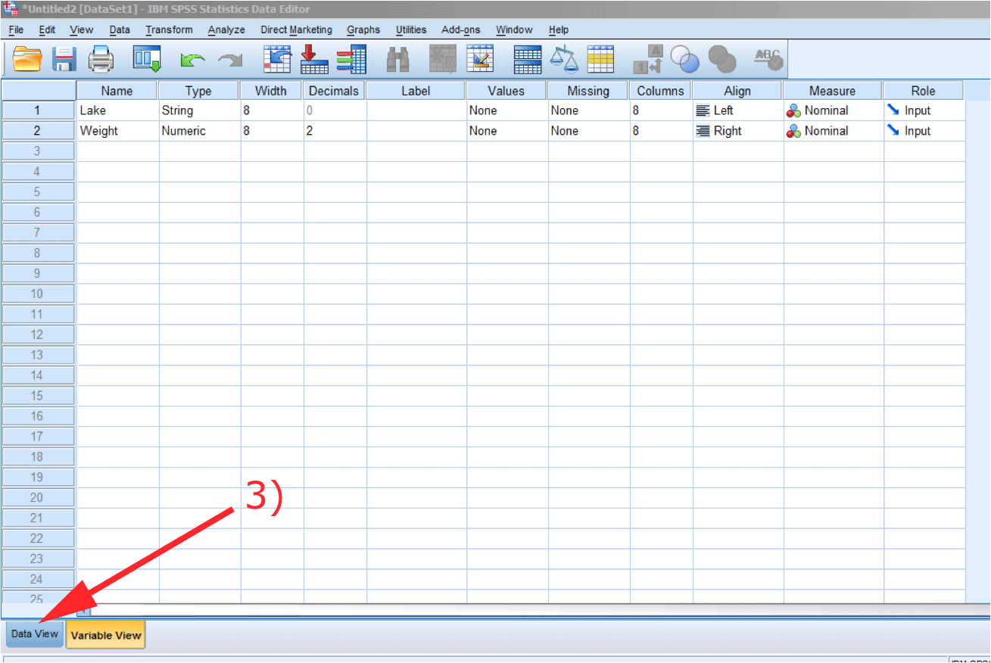Image resolution: width=991 pixels, height=663 pixels.
Task: Recall recently used dialogs
Action: click(x=146, y=58)
